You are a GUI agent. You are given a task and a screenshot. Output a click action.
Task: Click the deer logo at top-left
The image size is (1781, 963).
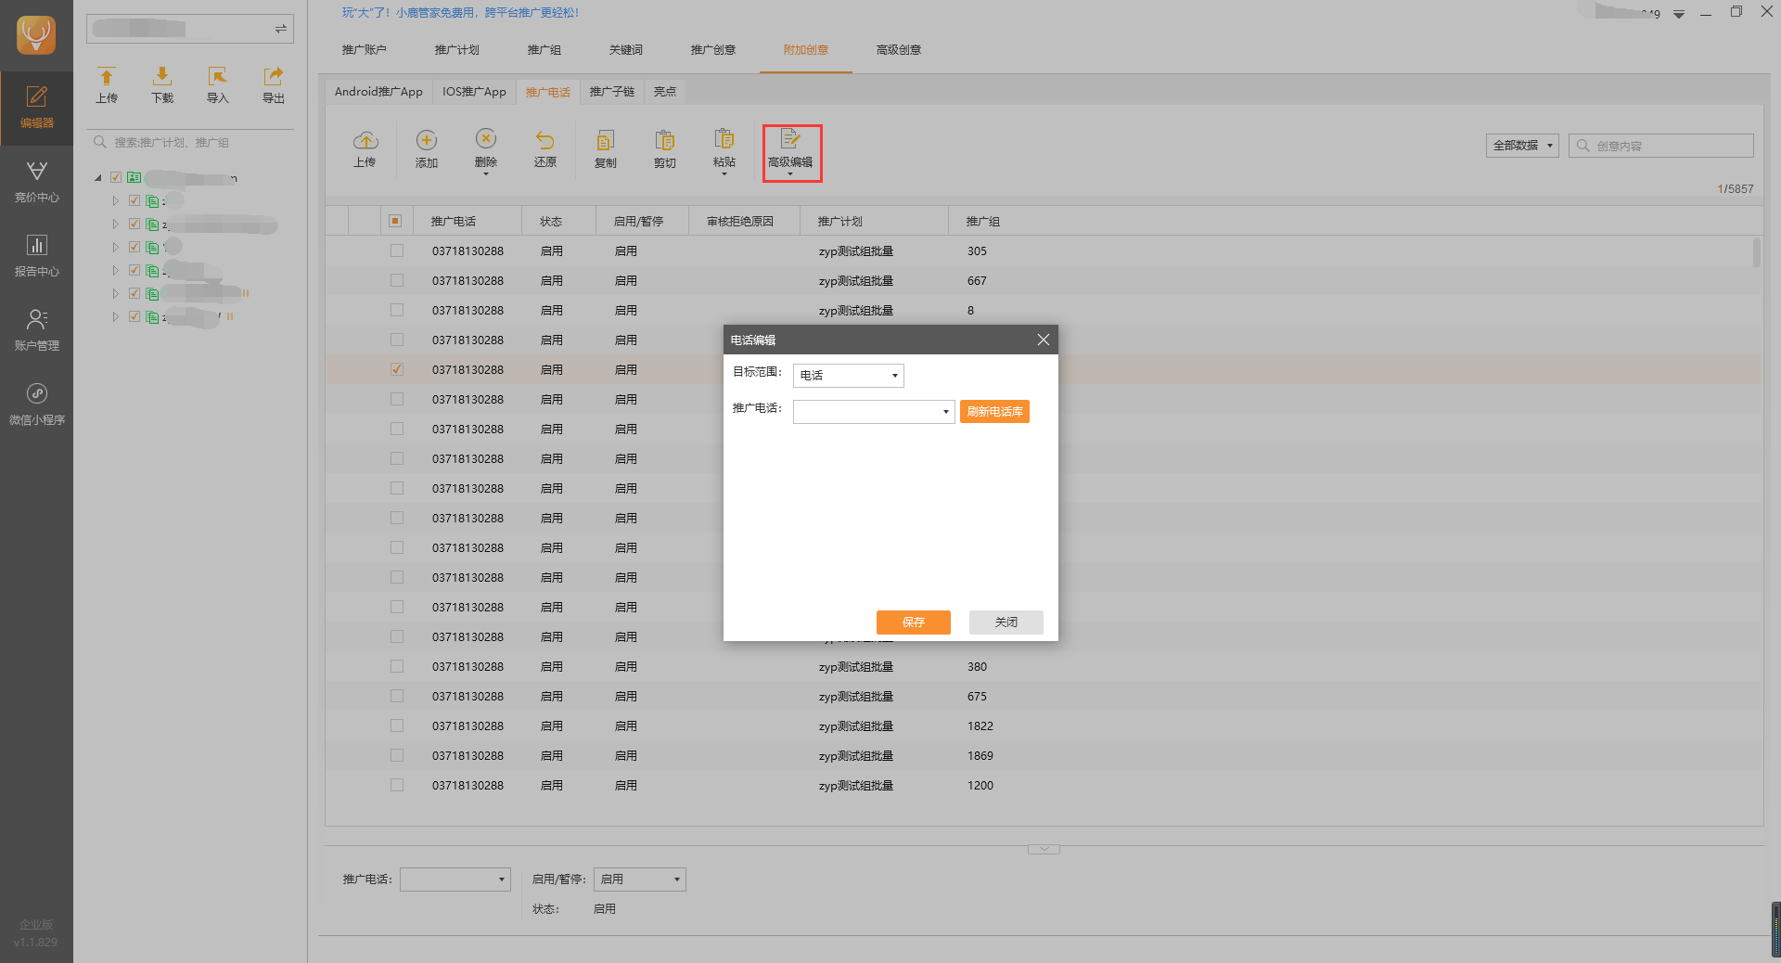pyautogui.click(x=36, y=35)
